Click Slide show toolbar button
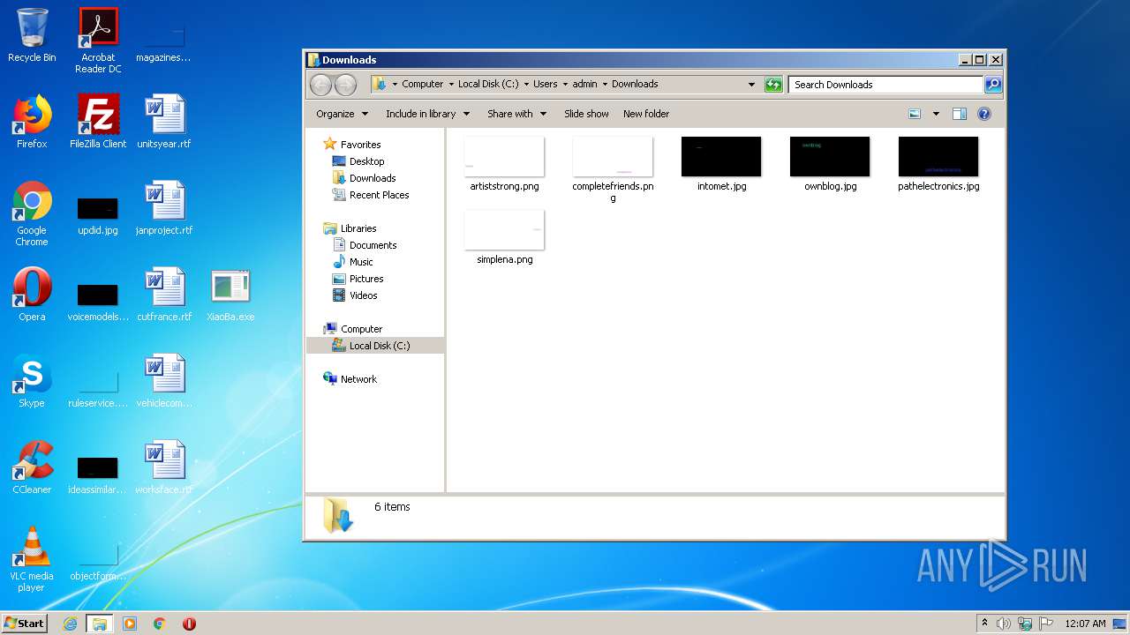This screenshot has width=1130, height=635. (586, 114)
